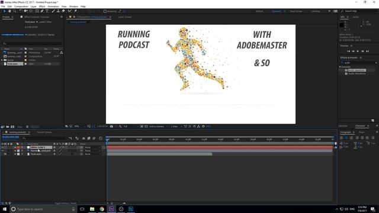Expand the Running podcast psd layer properties
Image resolution: width=379 pixels, height=213 pixels.
(x=15, y=151)
